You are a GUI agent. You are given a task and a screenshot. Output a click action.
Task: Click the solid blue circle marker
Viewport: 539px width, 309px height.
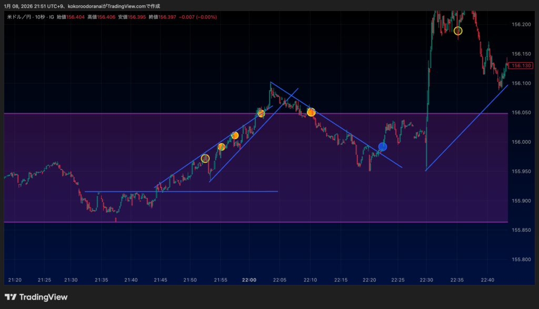point(383,147)
